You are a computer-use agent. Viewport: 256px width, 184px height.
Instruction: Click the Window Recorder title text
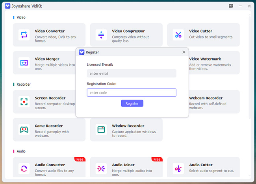click(128, 126)
